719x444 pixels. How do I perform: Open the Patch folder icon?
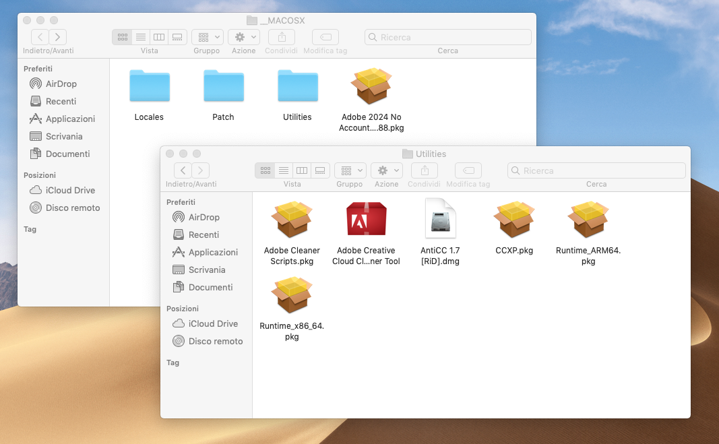[x=223, y=86]
